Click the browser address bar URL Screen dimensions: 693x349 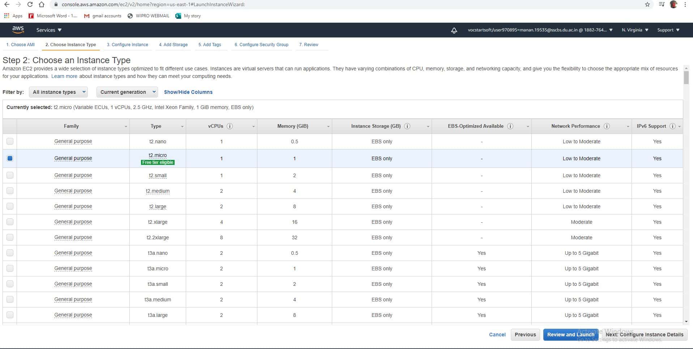(153, 4)
